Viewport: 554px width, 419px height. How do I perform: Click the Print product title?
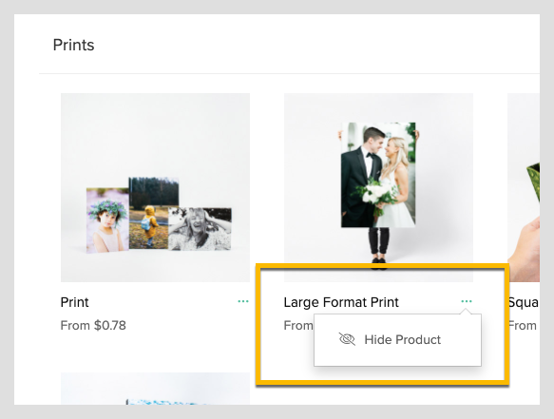coord(74,302)
